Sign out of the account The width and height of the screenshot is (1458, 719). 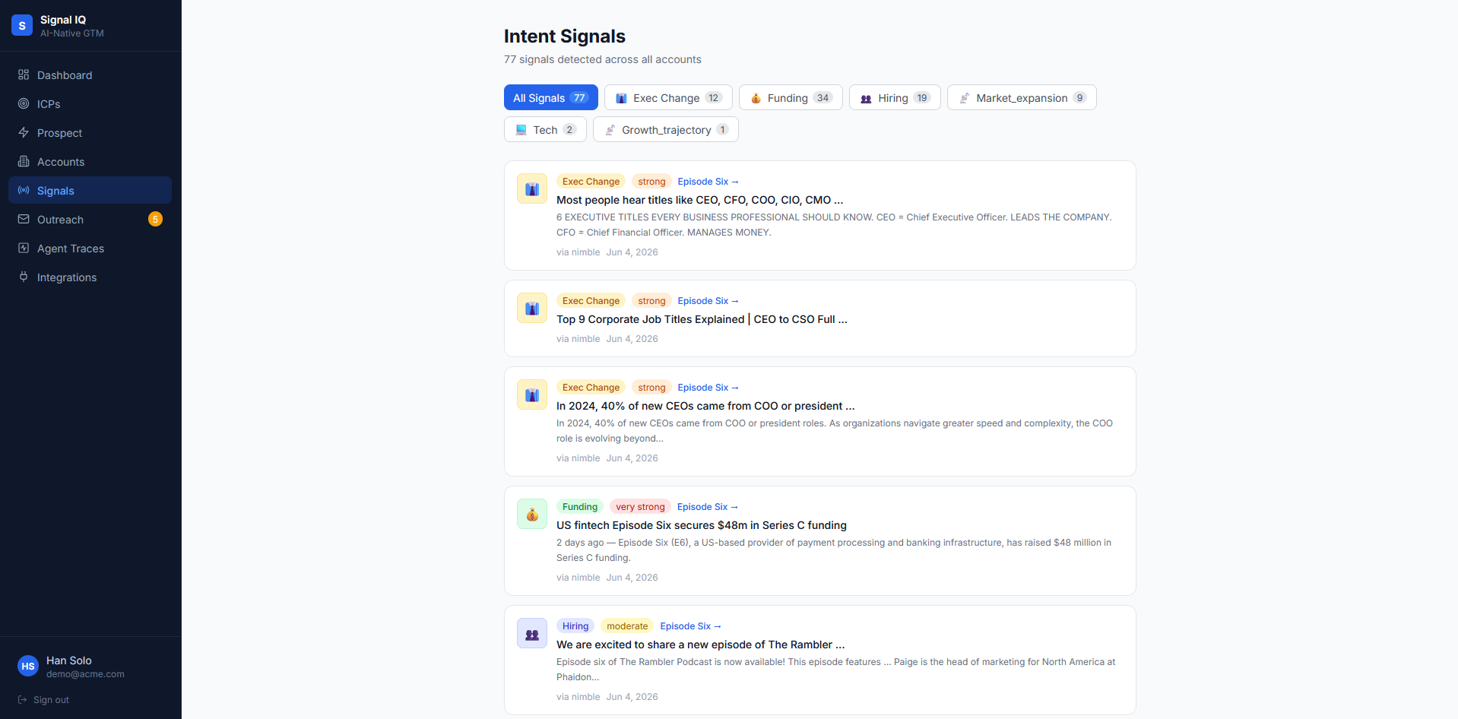click(43, 699)
